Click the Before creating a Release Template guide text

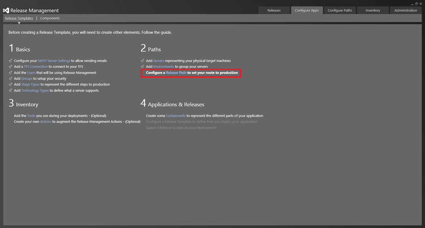[90, 32]
